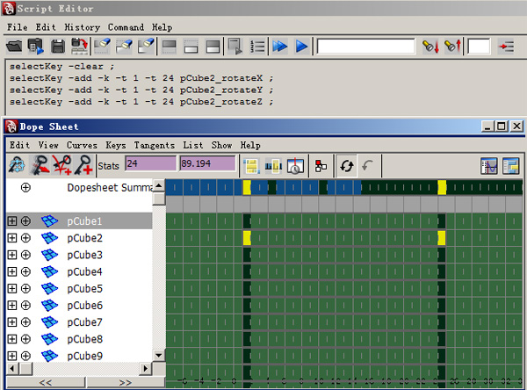Click the Go to Line number field
527x390 pixels.
pos(479,46)
